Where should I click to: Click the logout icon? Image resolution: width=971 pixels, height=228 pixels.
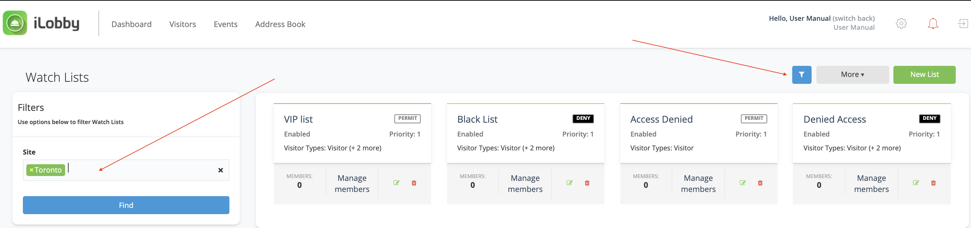(x=963, y=23)
